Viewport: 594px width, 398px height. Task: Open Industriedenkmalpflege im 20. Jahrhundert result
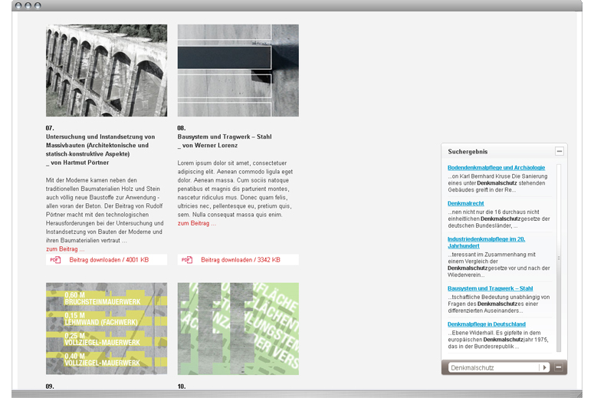point(486,242)
